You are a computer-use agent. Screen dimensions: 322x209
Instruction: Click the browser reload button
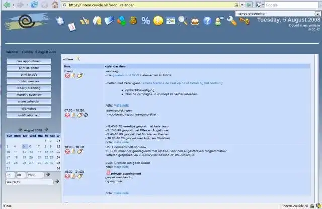[34, 5]
